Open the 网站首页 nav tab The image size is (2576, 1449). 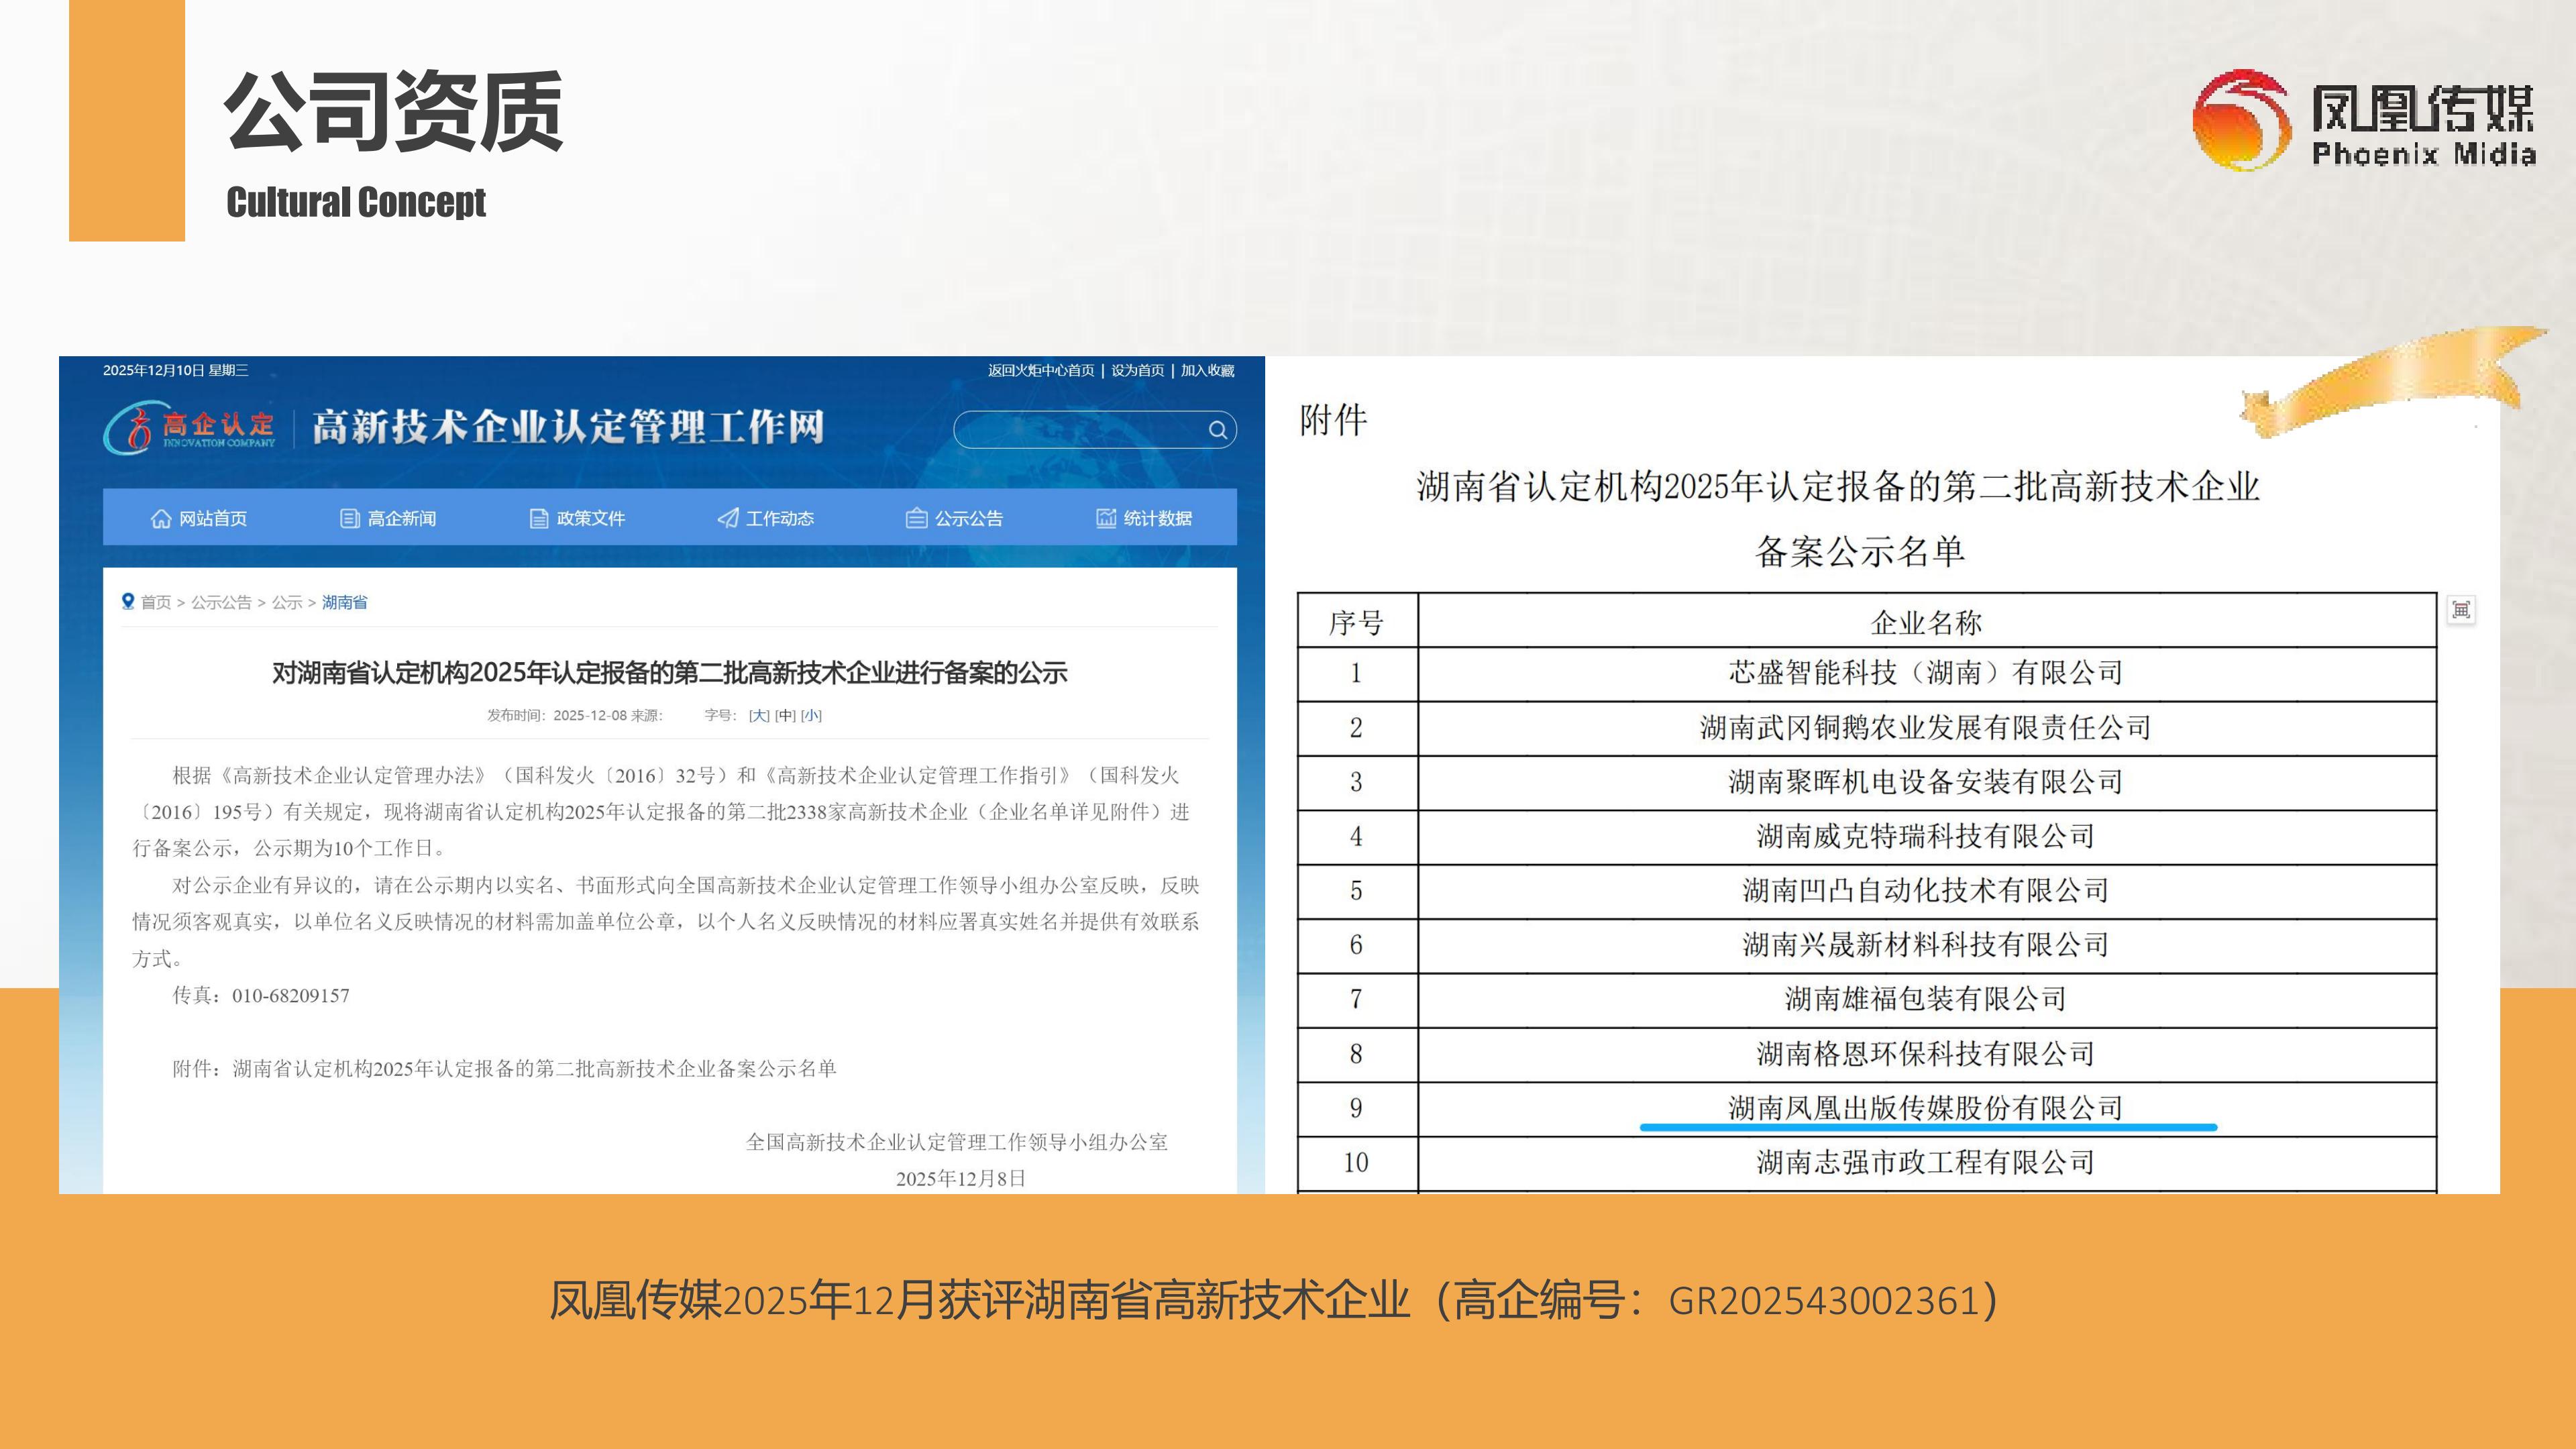198,518
